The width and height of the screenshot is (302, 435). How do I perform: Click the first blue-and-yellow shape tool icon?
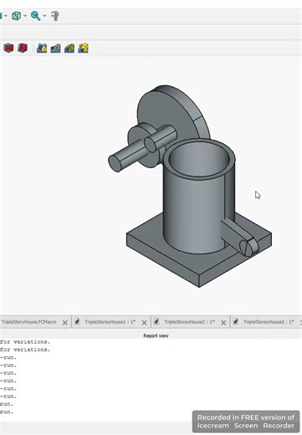click(x=42, y=48)
